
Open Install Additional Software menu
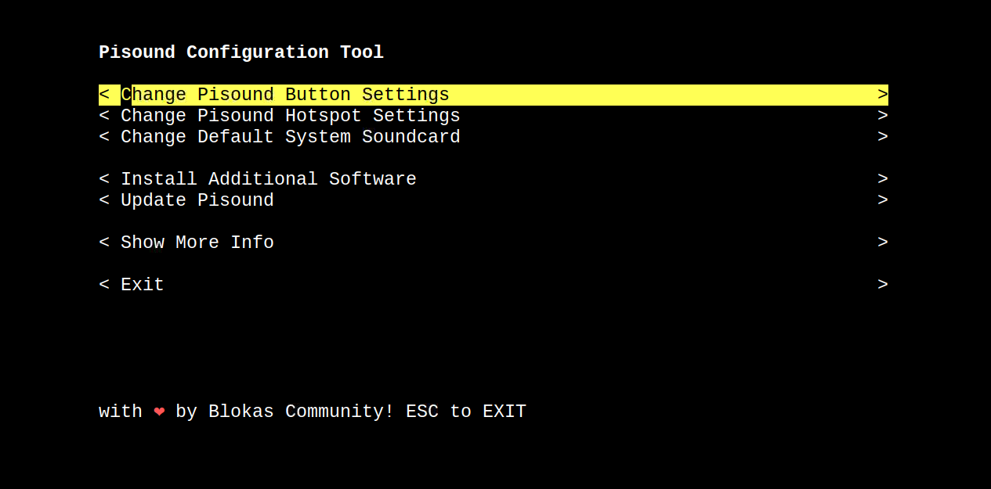[494, 179]
